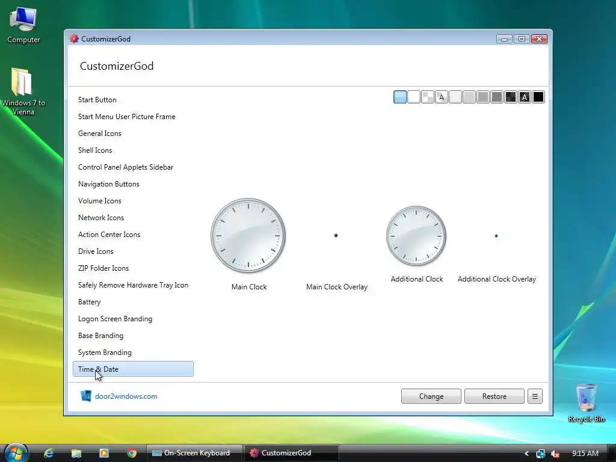Select the Time & Date category
The image size is (616, 462).
133,369
